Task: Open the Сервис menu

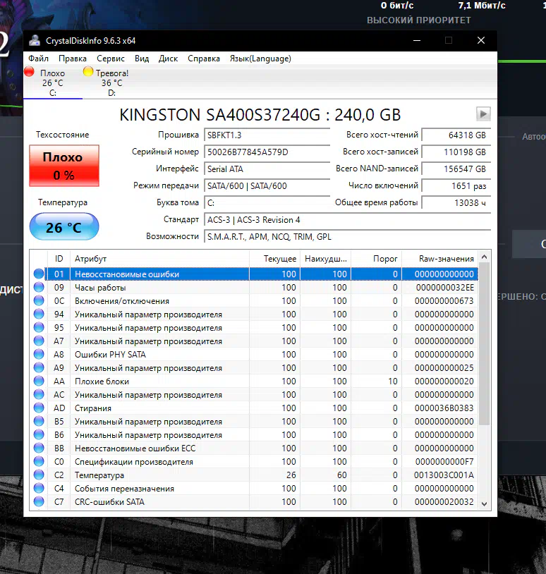Action: 111,59
